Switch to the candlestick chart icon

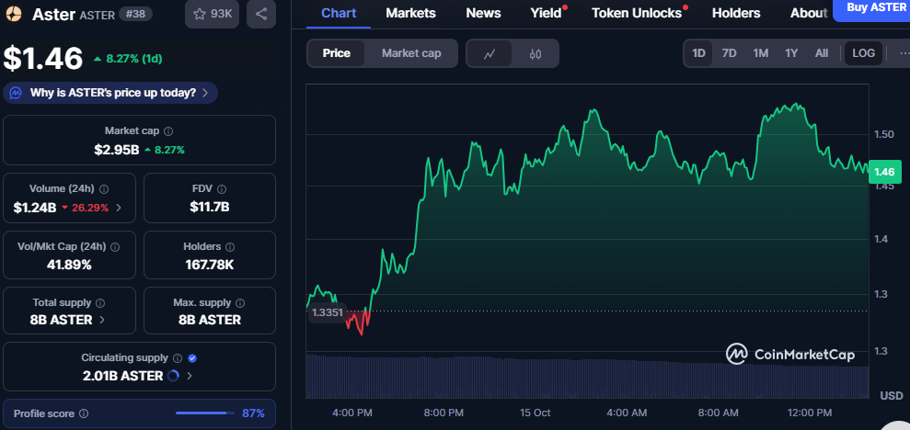[536, 53]
